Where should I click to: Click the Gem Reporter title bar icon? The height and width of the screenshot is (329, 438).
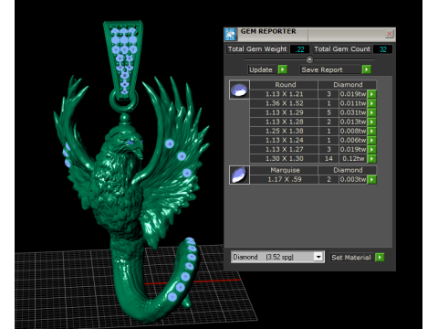(230, 34)
